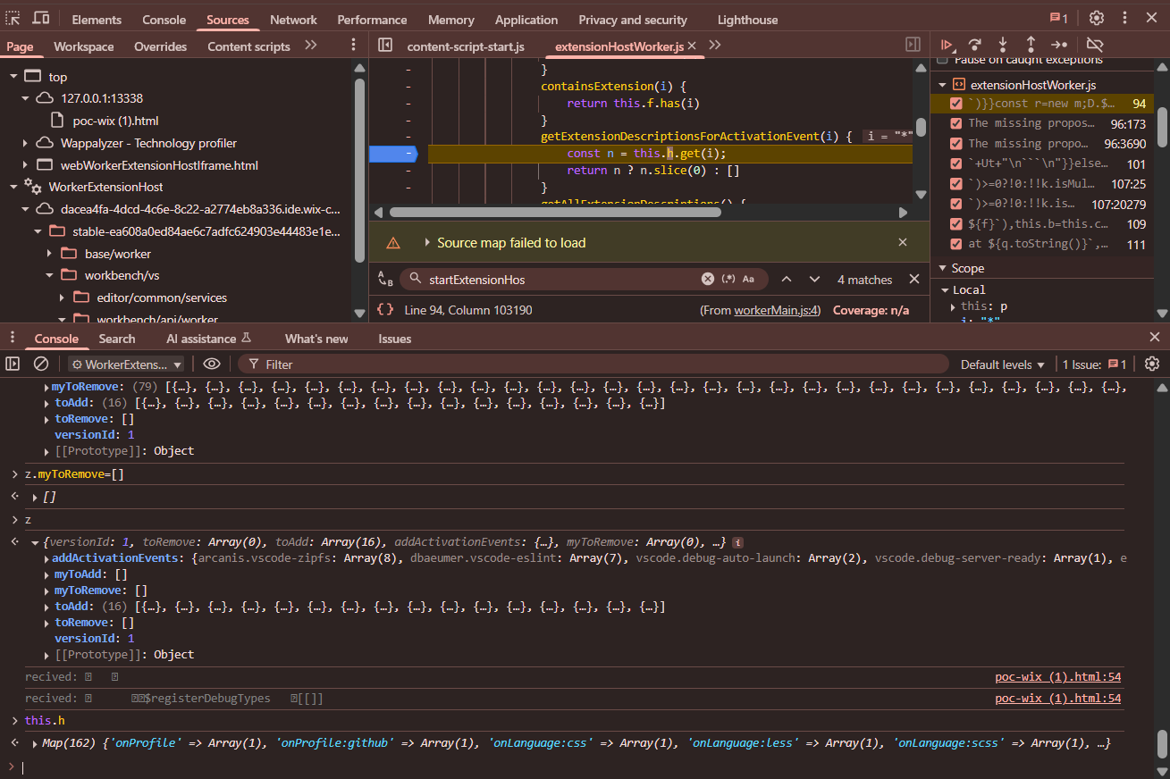
Task: Open DevTools settings gear
Action: pyautogui.click(x=1097, y=19)
